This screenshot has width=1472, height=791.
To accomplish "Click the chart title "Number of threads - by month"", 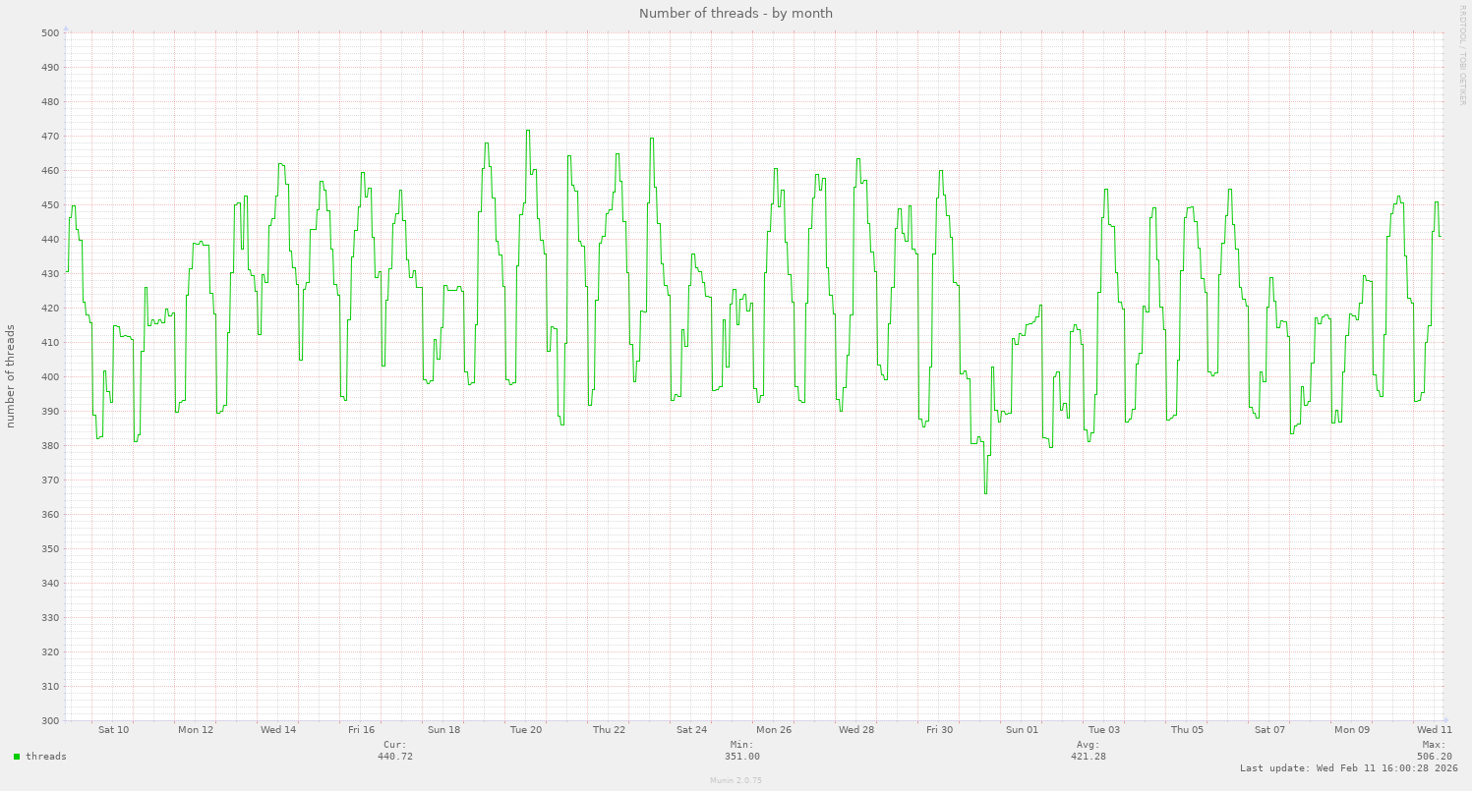I will tap(736, 13).
